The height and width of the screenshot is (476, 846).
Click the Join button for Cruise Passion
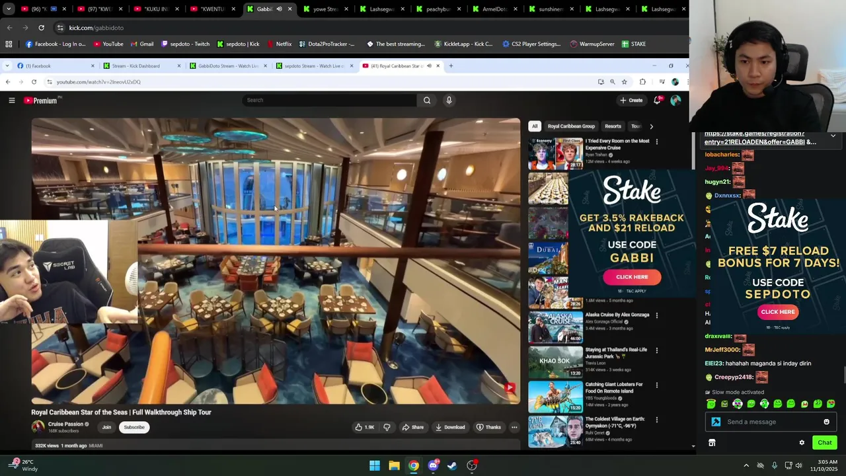(x=106, y=427)
